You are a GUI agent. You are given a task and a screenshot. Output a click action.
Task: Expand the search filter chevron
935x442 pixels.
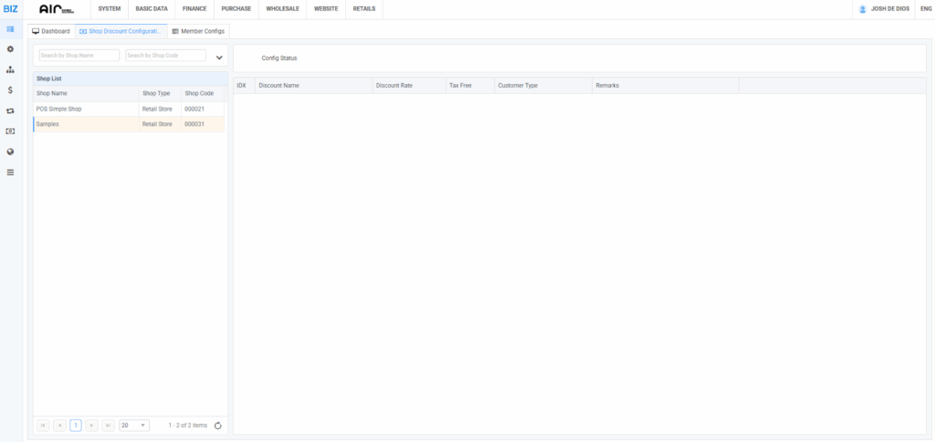219,57
